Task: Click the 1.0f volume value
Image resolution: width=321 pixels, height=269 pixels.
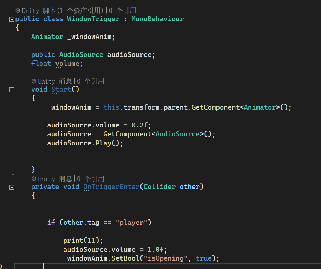Action: pyautogui.click(x=155, y=250)
